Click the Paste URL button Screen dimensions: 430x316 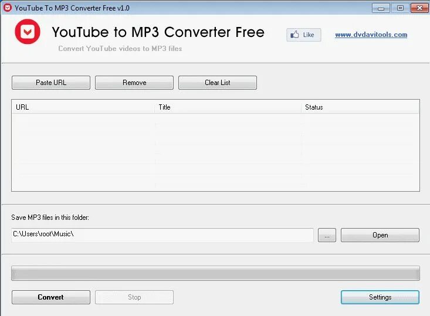(x=51, y=83)
